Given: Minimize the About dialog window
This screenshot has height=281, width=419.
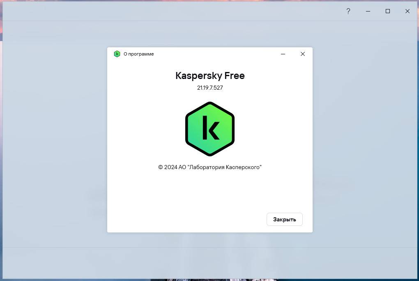Looking at the screenshot, I should [x=283, y=54].
